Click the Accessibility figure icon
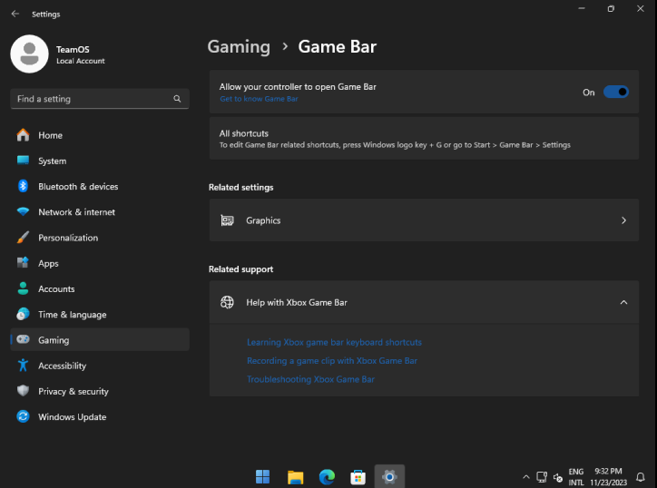This screenshot has width=657, height=488. point(23,366)
